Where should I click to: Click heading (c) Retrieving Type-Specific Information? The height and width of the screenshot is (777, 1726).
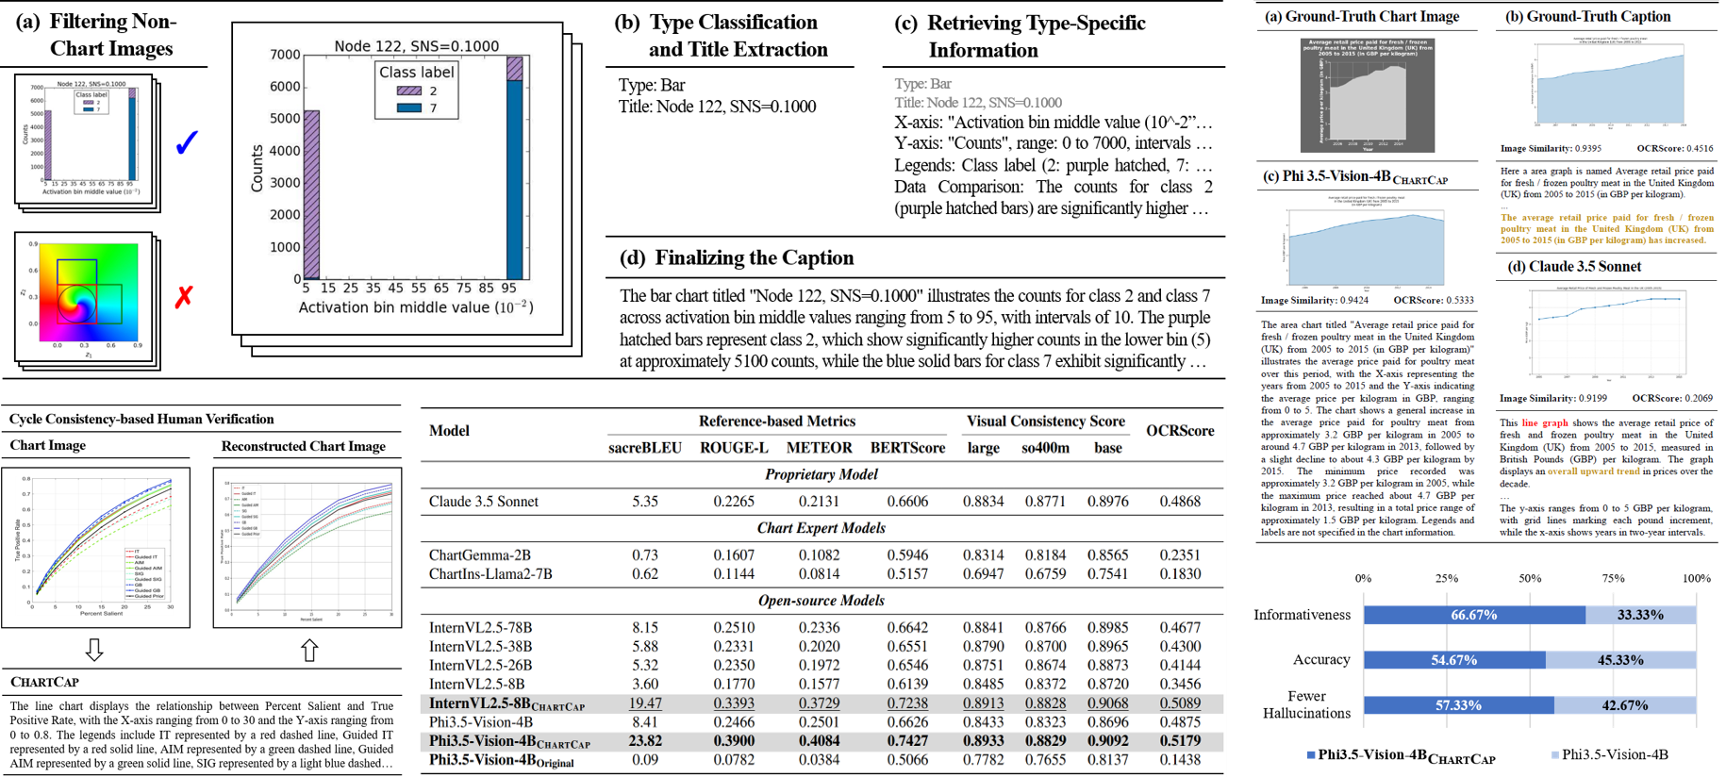pos(1021,36)
